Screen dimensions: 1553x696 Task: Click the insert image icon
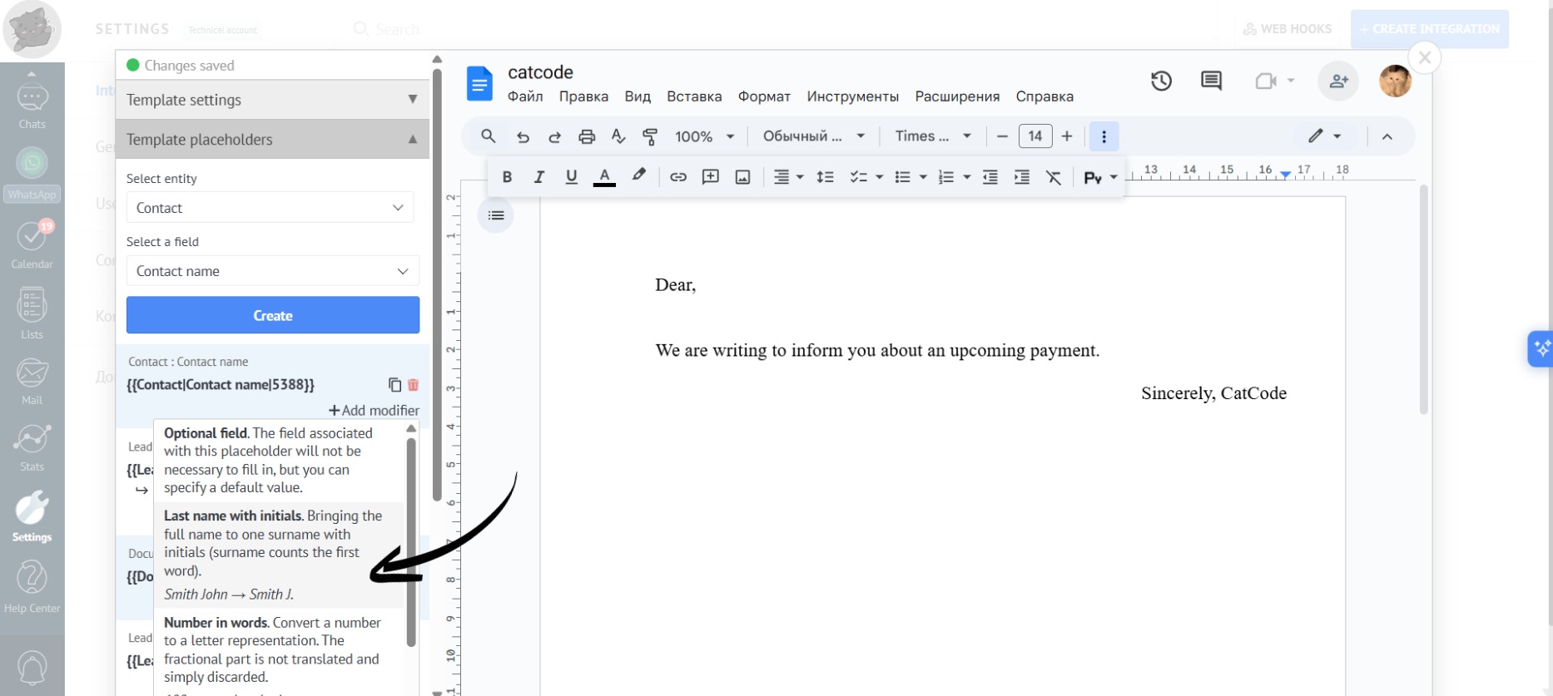[742, 177]
